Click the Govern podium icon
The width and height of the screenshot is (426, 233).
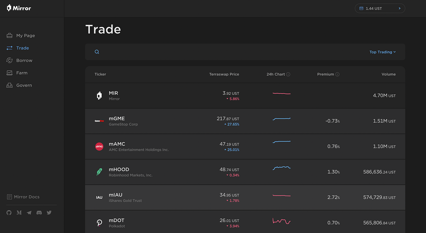tap(9, 85)
